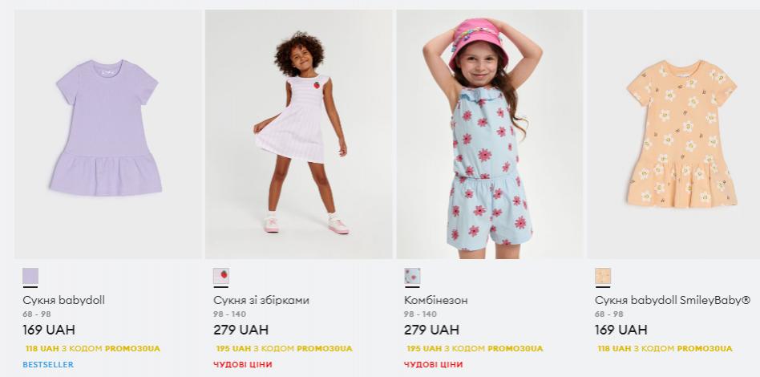Click the BESTSELLER label
Screen dimensions: 760x377
(48, 364)
